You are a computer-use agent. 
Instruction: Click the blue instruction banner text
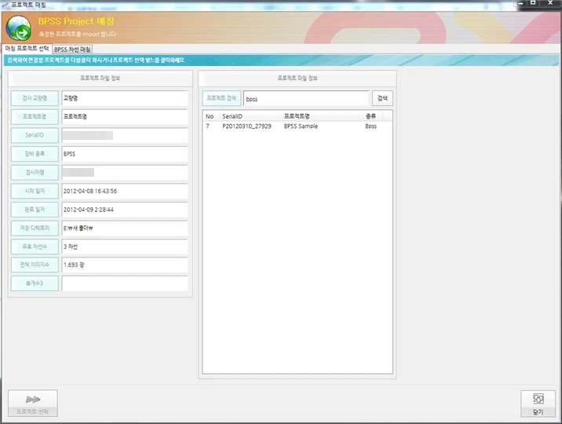96,60
